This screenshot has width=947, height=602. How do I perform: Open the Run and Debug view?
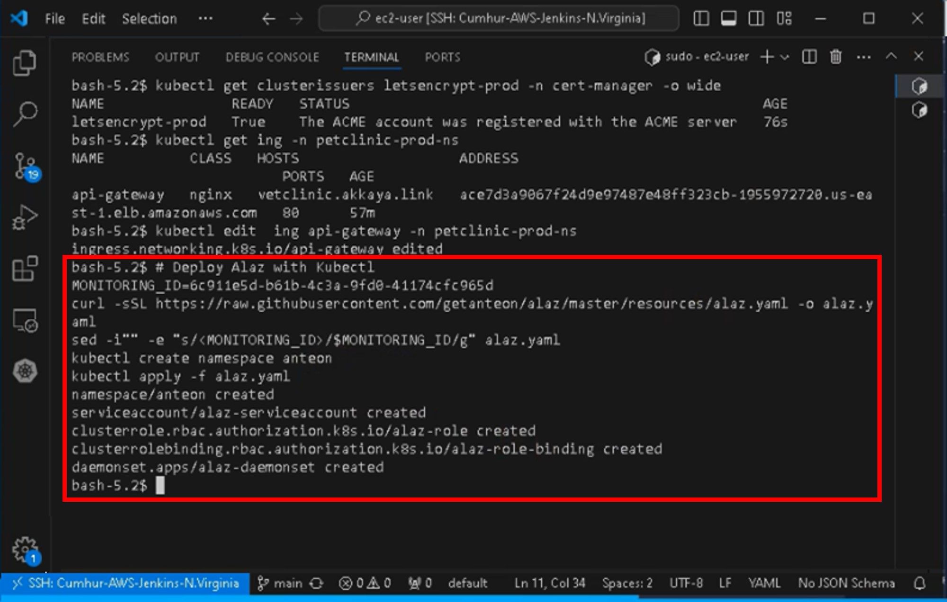[x=25, y=218]
